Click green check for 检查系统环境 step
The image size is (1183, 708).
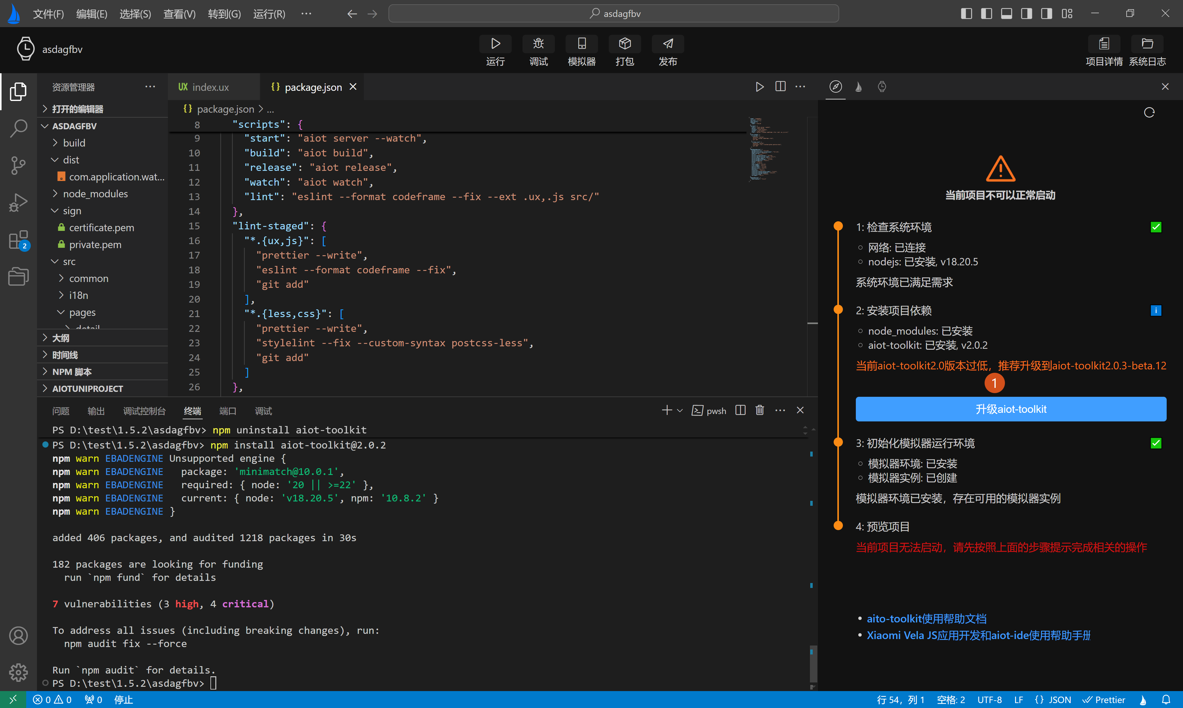click(1156, 227)
